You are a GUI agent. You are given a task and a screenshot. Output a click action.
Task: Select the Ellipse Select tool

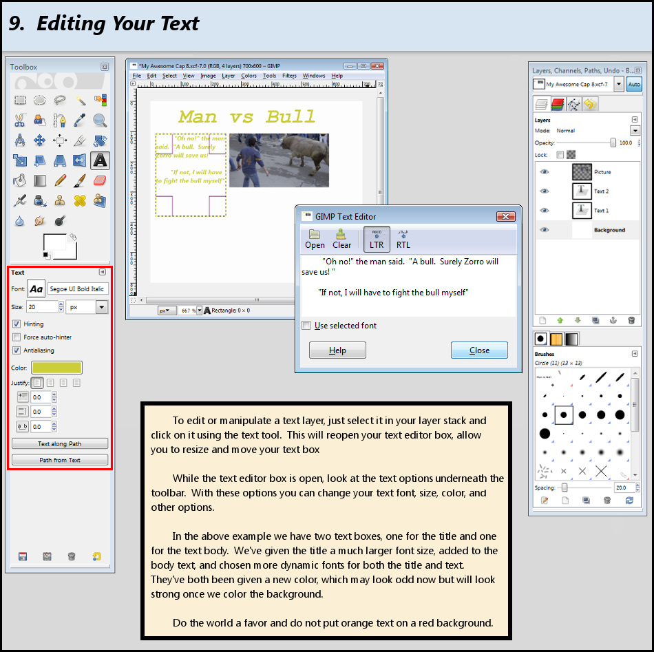click(x=40, y=100)
